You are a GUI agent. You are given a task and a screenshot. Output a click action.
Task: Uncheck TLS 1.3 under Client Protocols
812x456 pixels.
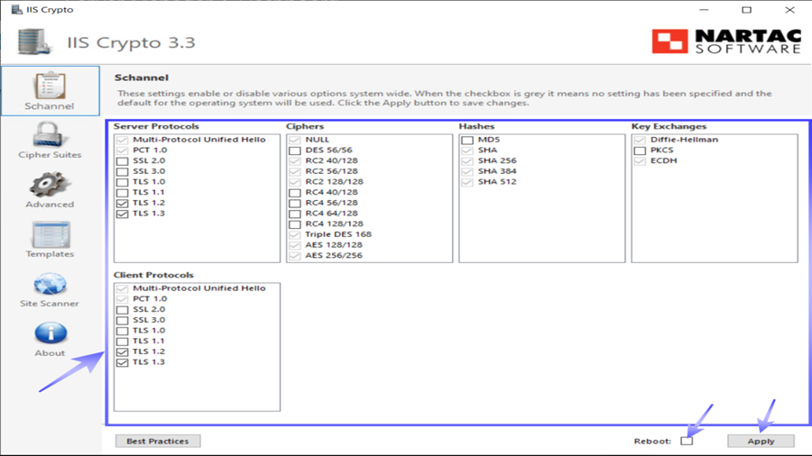122,362
